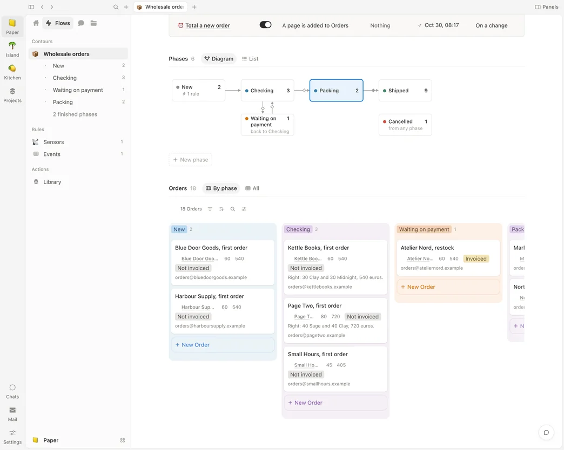Switch Phases view to List

click(x=250, y=58)
